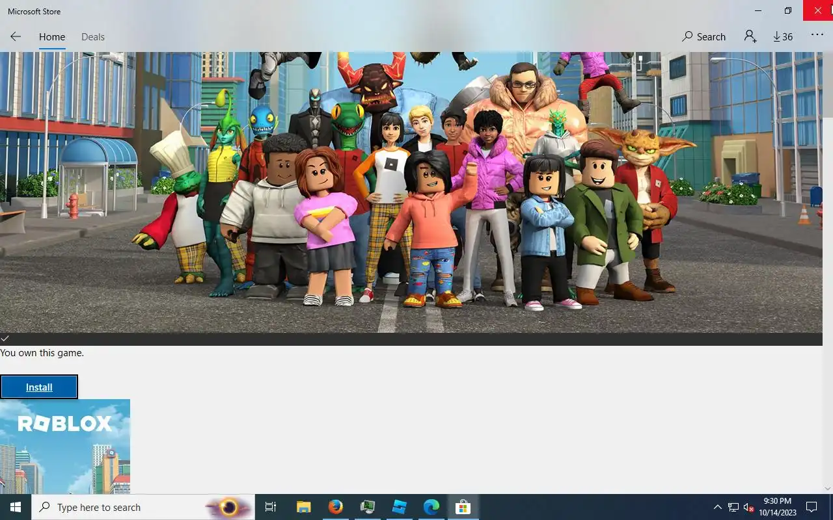Open downloads queue showing 36
This screenshot has width=833, height=520.
pos(783,37)
